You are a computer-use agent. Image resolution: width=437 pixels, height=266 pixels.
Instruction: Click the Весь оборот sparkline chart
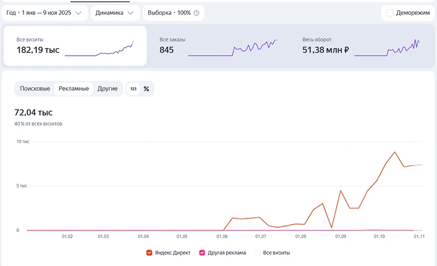click(387, 48)
